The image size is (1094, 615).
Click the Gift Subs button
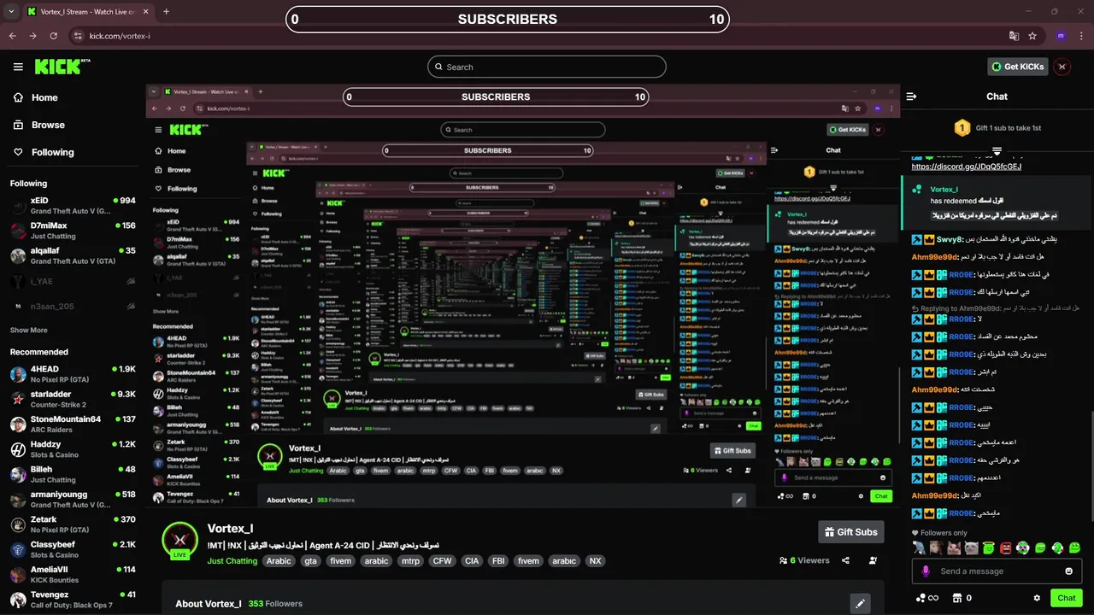coord(851,532)
